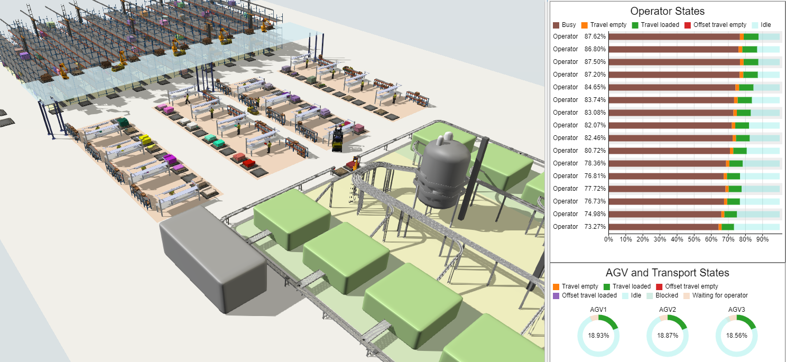The image size is (786, 362).
Task: Click the 90% axis label
Action: (x=762, y=239)
